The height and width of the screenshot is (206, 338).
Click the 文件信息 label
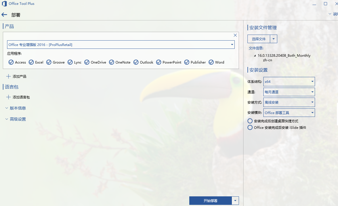tap(256, 48)
